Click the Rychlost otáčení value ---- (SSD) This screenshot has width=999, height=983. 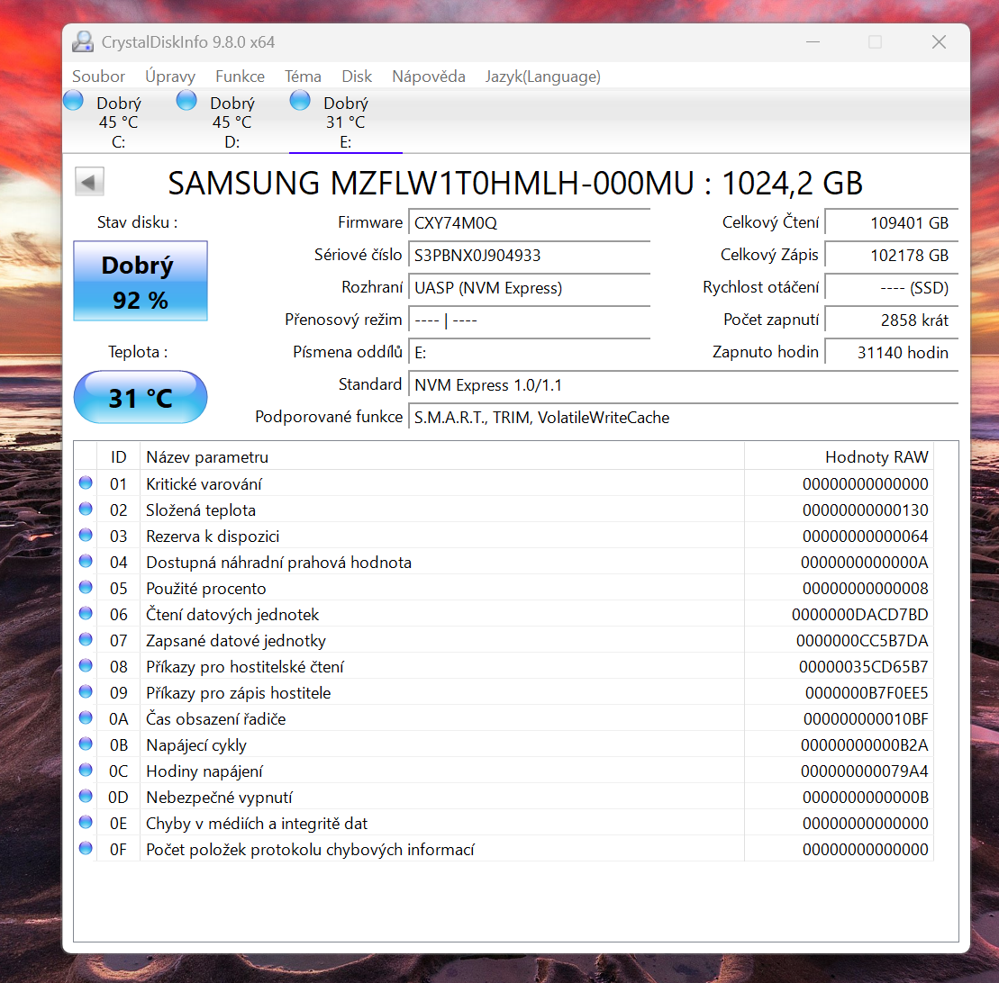[x=892, y=288]
